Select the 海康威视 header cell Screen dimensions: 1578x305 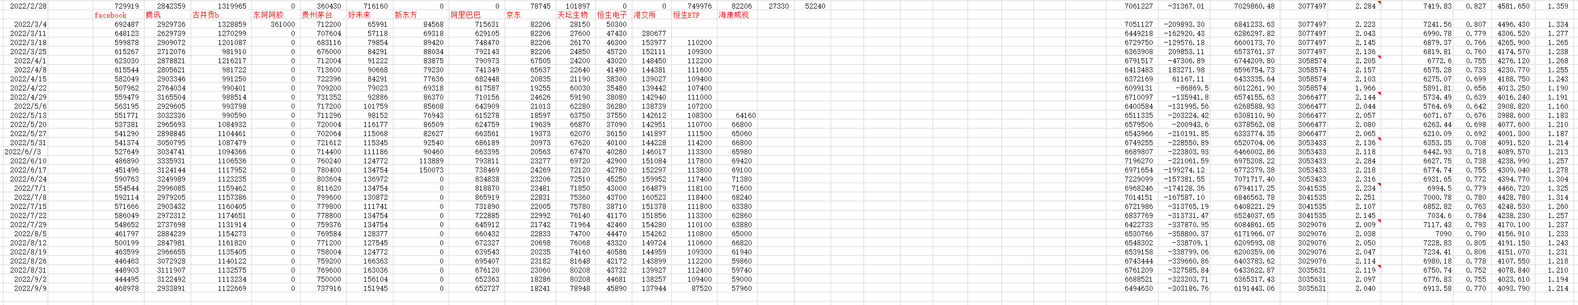[x=737, y=15]
